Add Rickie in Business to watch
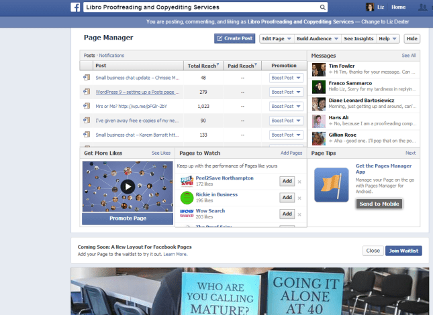Viewport: 433px width, 315px height. 287,197
